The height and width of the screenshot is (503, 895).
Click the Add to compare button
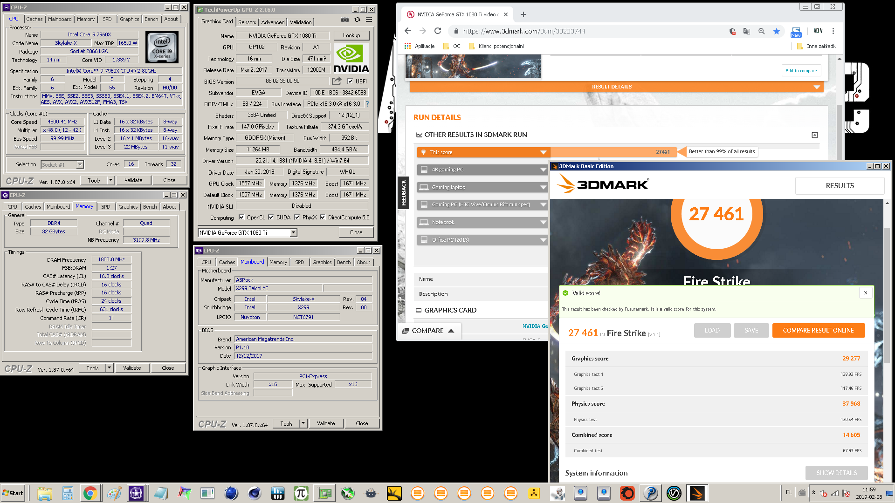pyautogui.click(x=801, y=70)
